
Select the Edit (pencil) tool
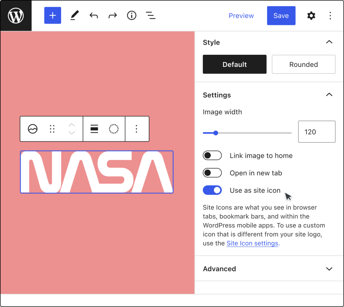pos(74,15)
